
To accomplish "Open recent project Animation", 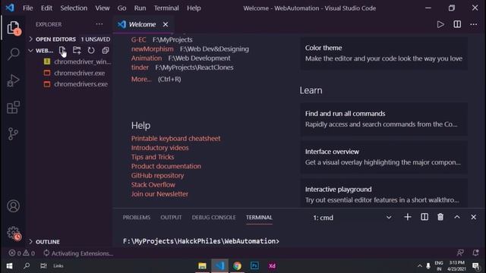I will tap(147, 58).
